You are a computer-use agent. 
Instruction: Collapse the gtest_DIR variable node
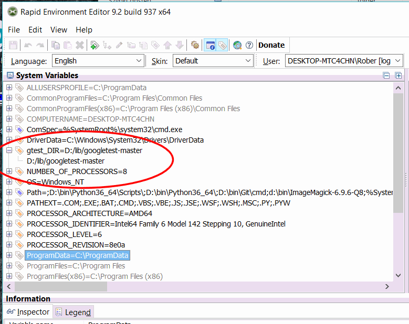[x=9, y=150]
